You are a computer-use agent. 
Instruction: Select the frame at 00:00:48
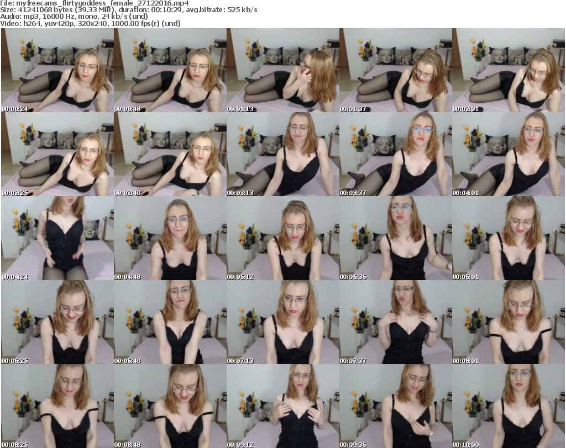coord(170,70)
